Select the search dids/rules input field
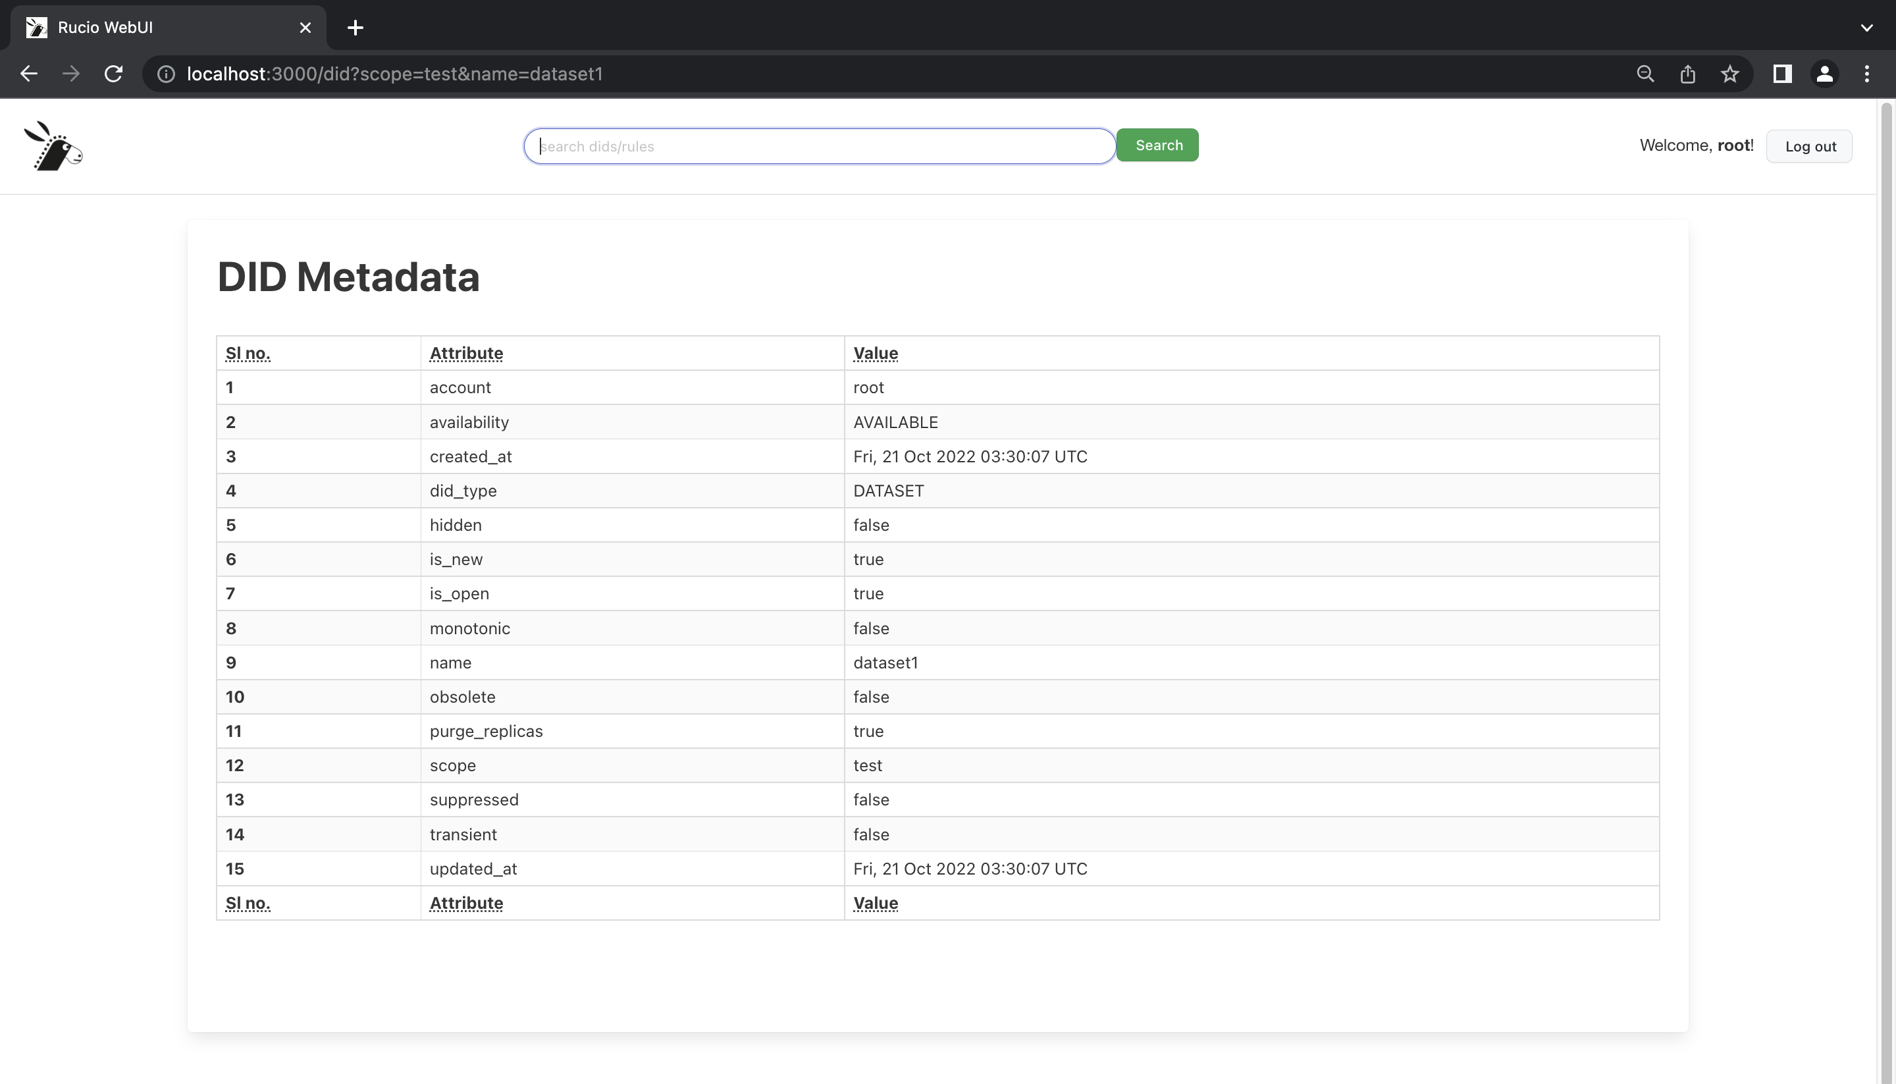Image resolution: width=1896 pixels, height=1084 pixels. pyautogui.click(x=819, y=145)
